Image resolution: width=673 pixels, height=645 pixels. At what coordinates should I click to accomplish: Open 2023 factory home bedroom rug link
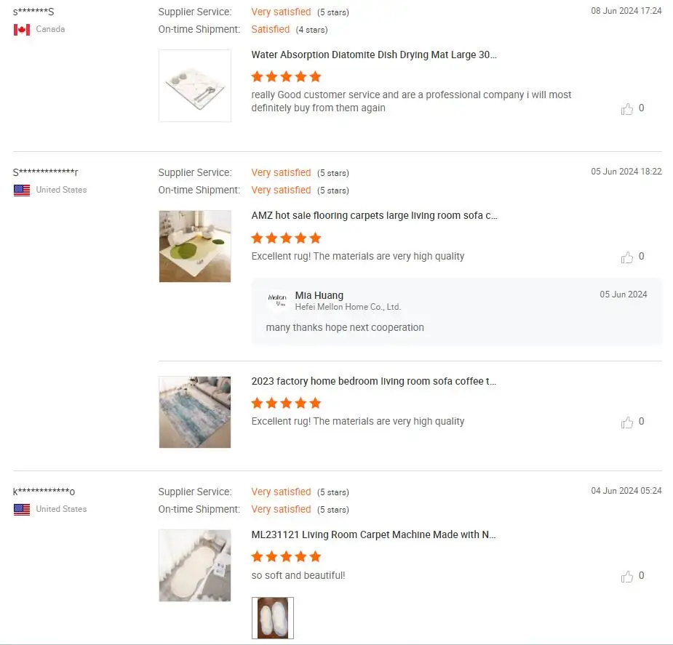pos(374,381)
